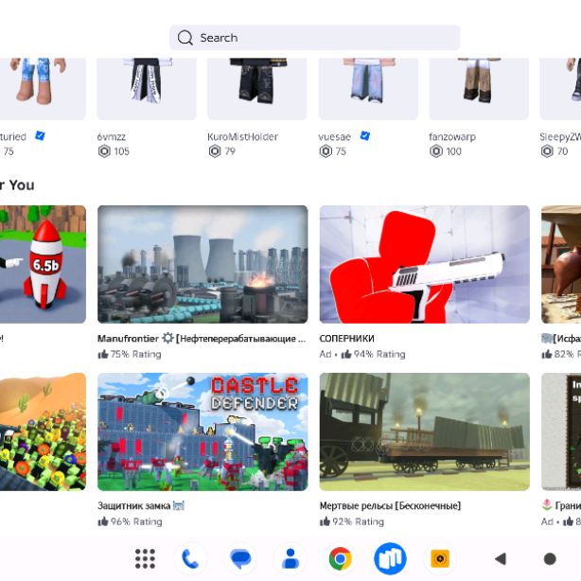
Task: Open the desert flower crowd game thumbnail
Action: click(x=43, y=431)
